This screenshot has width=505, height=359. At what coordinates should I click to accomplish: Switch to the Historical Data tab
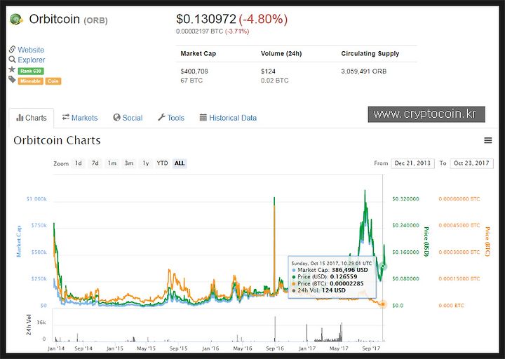pyautogui.click(x=228, y=118)
